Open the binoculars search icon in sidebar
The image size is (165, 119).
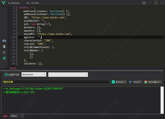tap(4, 41)
